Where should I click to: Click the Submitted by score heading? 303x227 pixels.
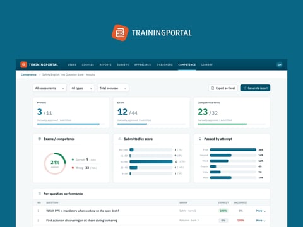138,139
